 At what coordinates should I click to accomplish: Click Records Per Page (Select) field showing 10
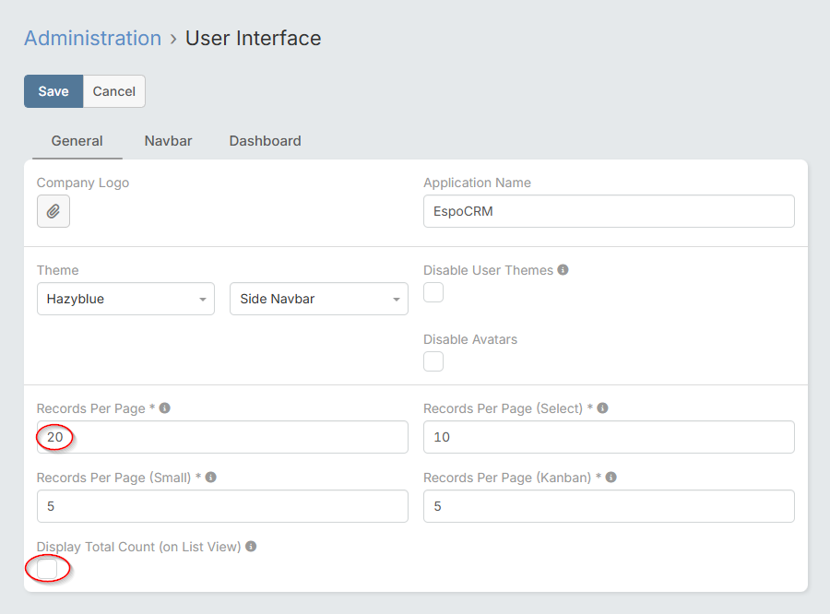[609, 437]
